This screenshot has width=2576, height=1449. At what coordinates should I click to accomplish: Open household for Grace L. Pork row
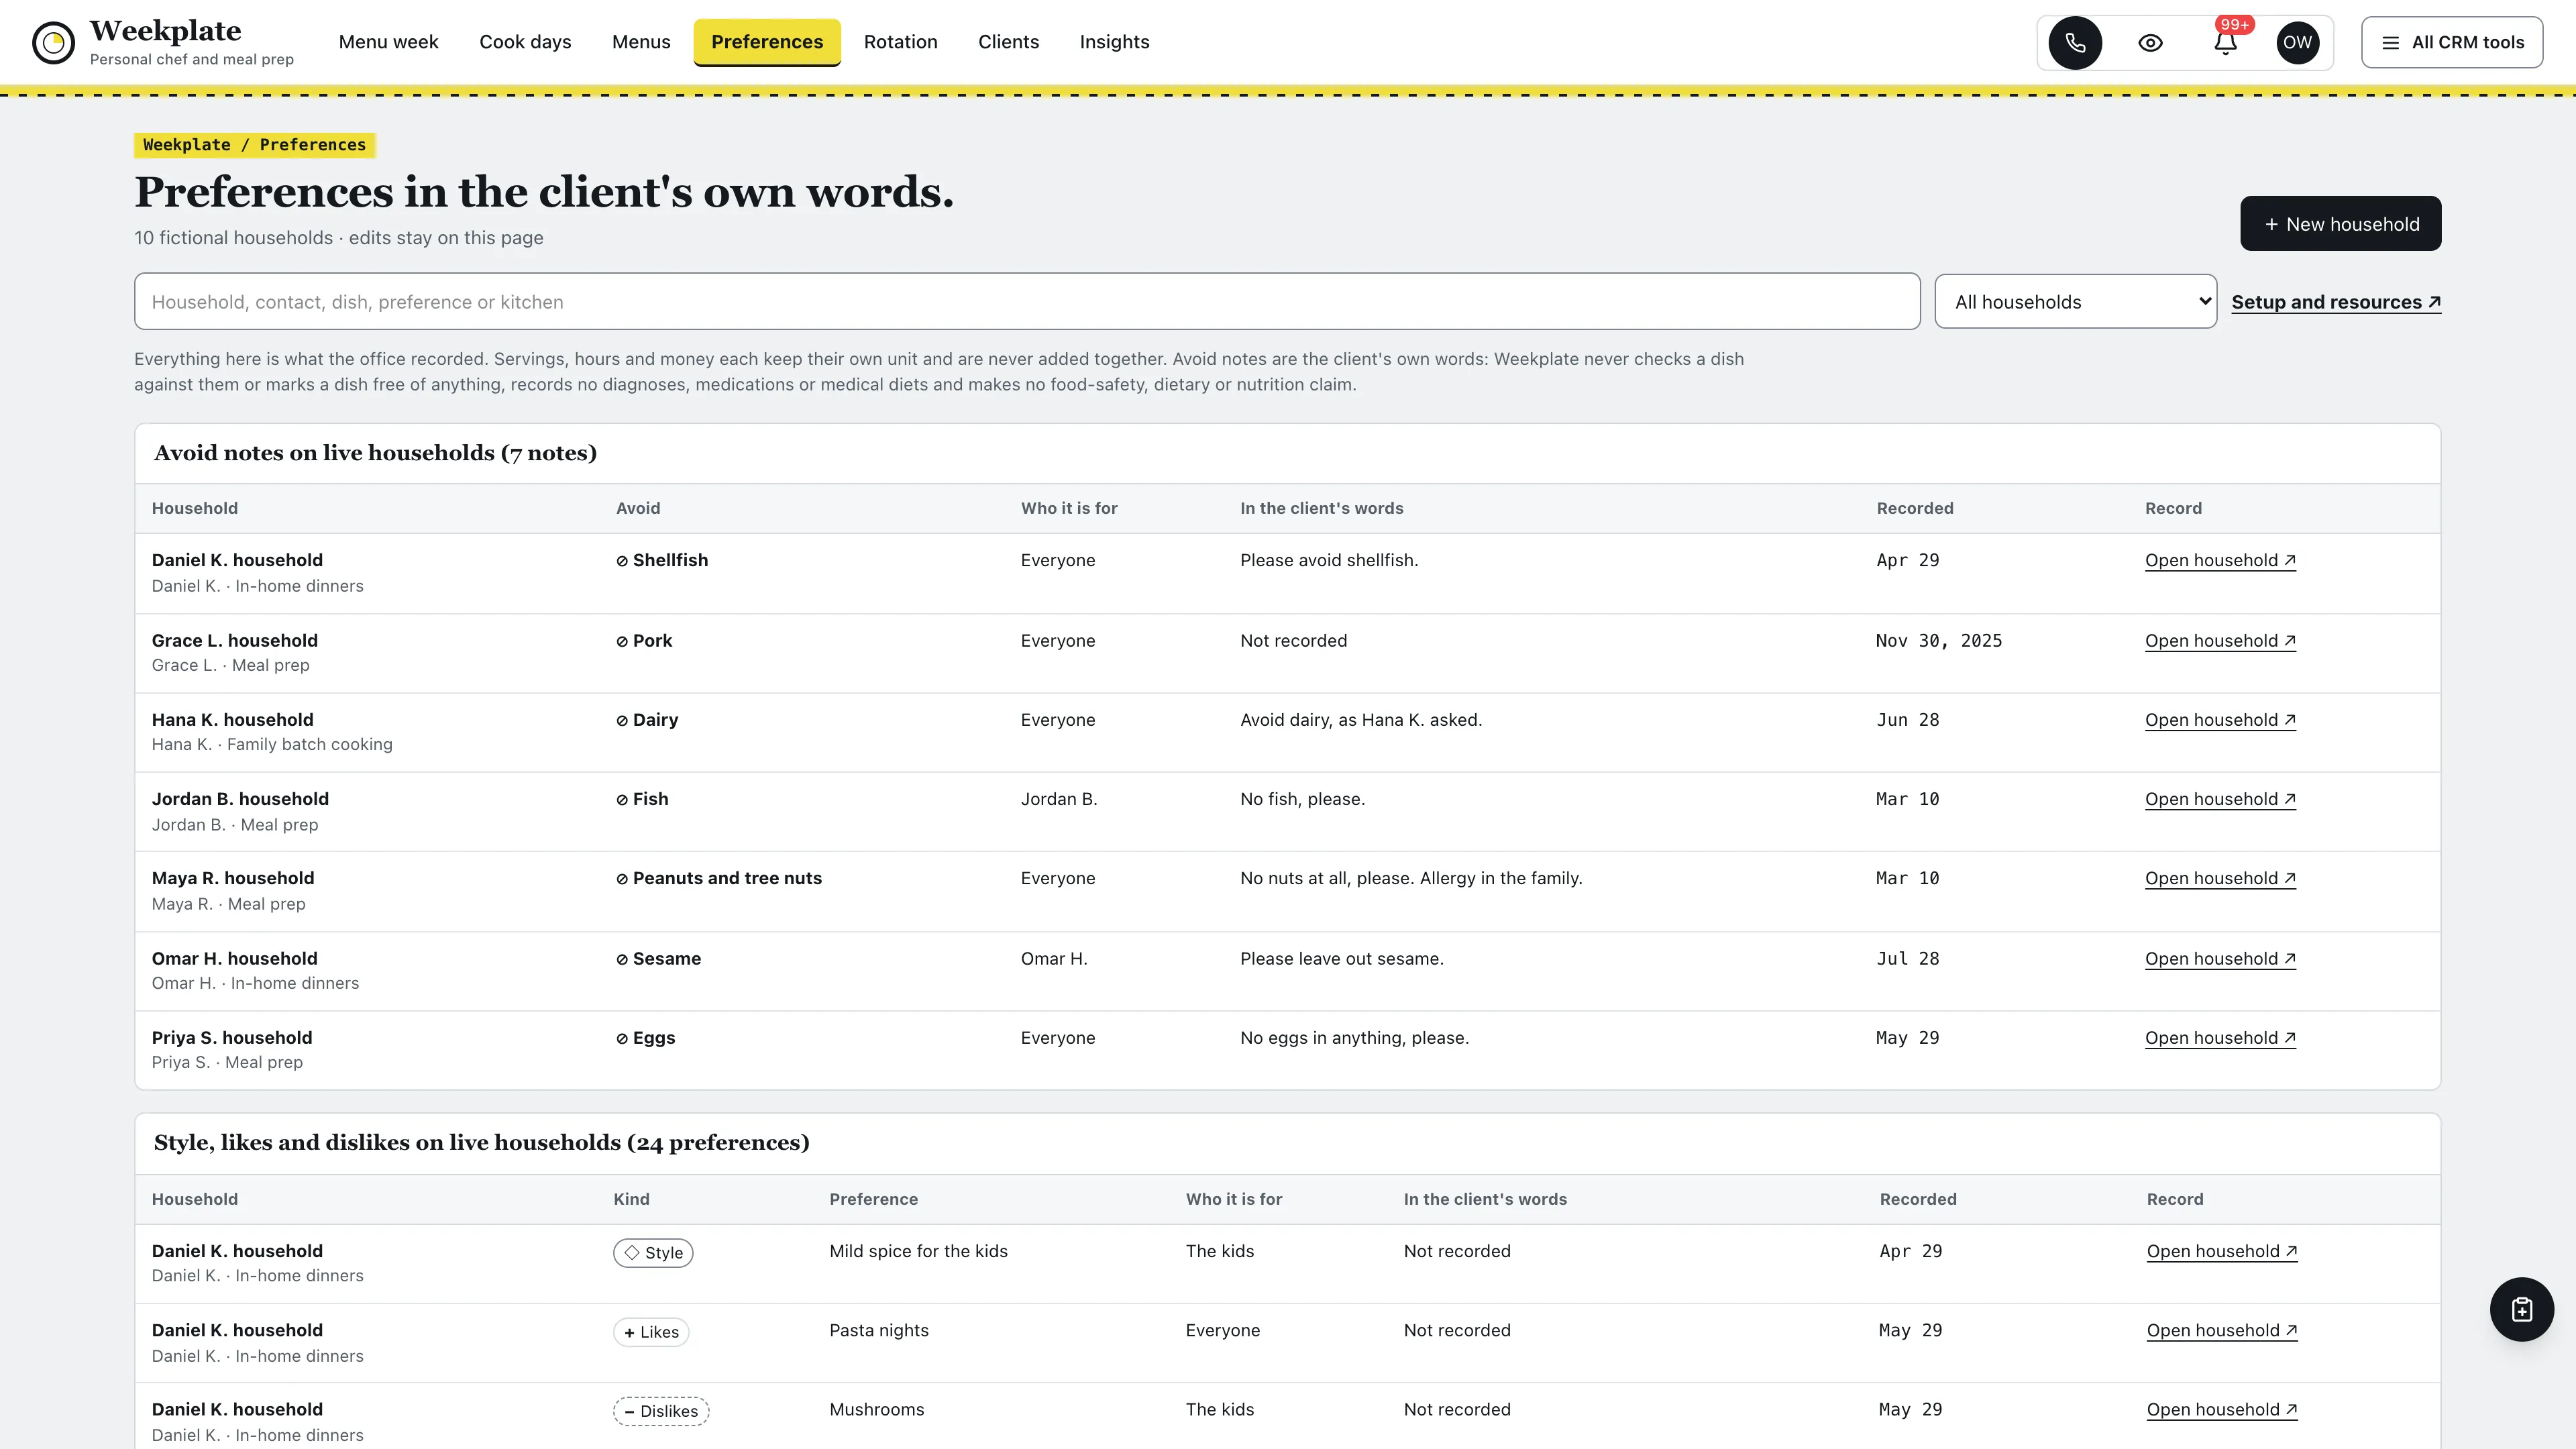tap(2219, 640)
